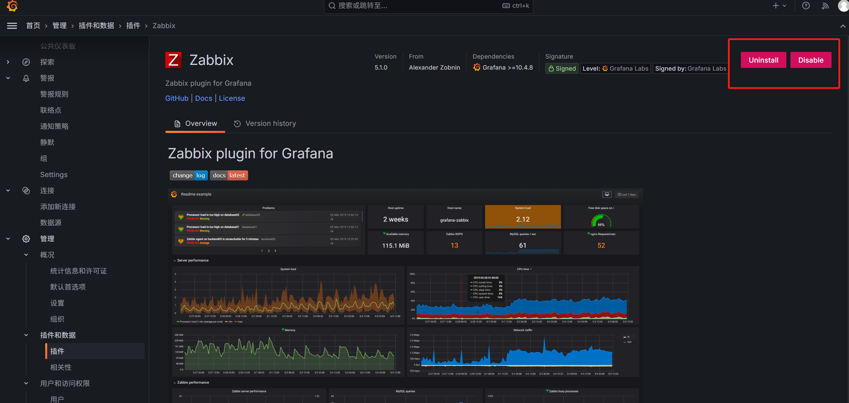Click the Signed by Grafana Labs badge

point(690,69)
